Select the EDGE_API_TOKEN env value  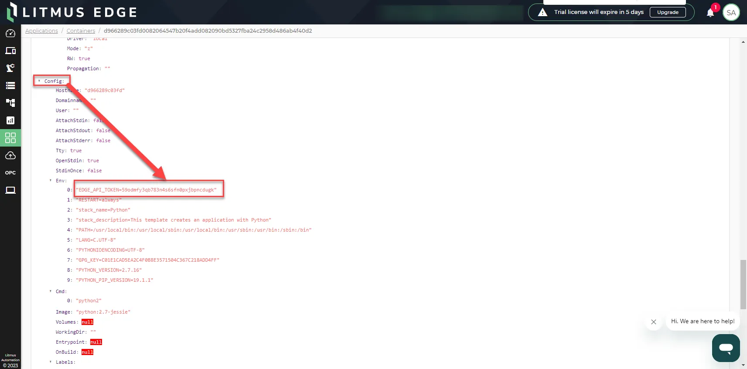pyautogui.click(x=146, y=190)
